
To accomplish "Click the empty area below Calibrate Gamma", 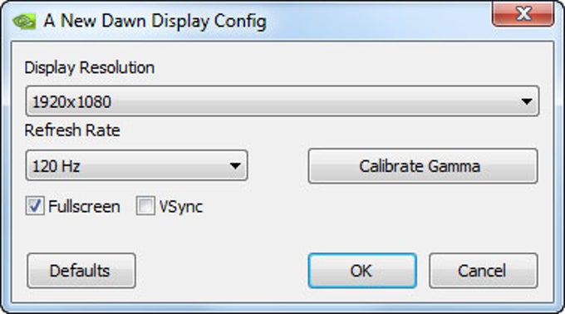I will (423, 218).
